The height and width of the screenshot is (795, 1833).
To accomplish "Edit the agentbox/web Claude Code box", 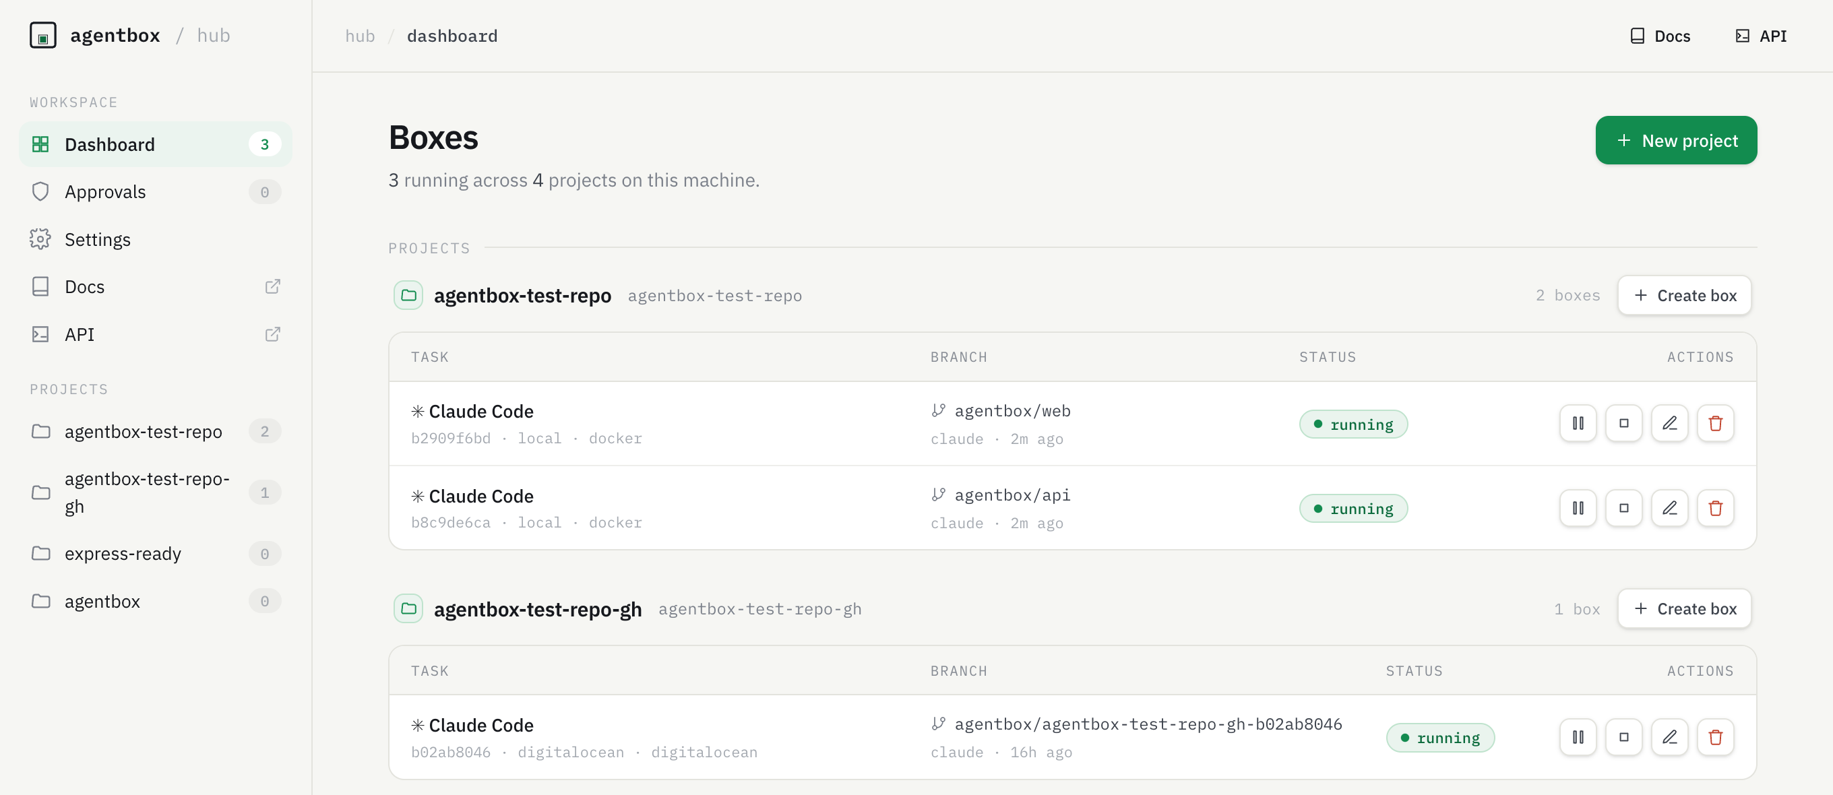I will pyautogui.click(x=1669, y=424).
